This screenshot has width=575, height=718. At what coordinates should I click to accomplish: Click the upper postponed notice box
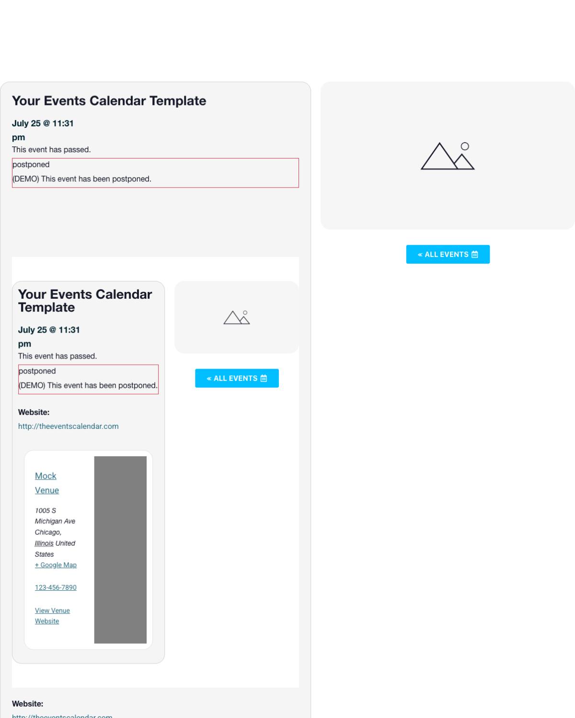[155, 173]
